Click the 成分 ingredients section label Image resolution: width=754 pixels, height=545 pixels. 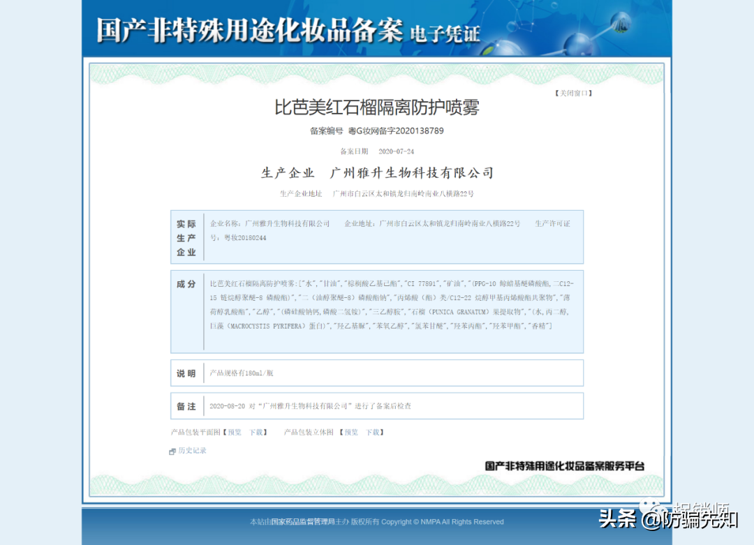(186, 284)
